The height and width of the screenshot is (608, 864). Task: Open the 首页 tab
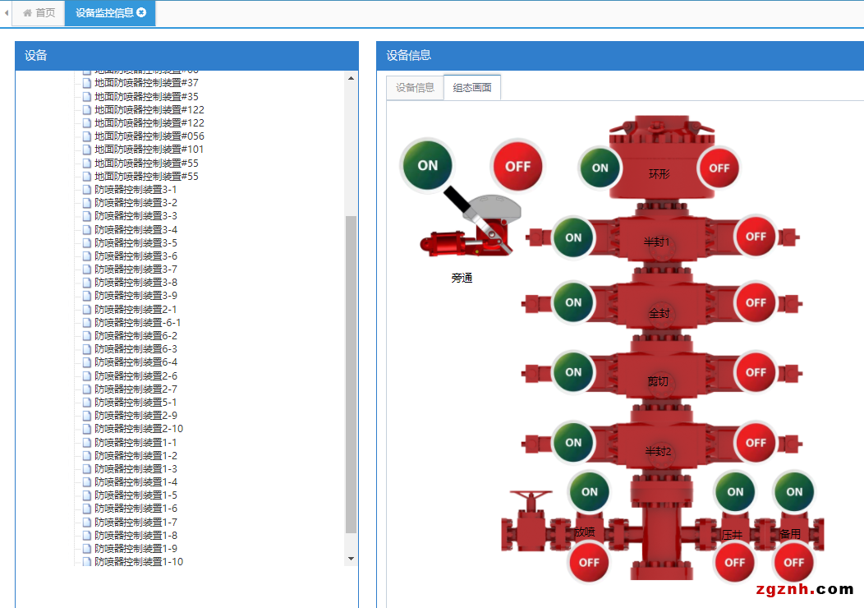[39, 12]
